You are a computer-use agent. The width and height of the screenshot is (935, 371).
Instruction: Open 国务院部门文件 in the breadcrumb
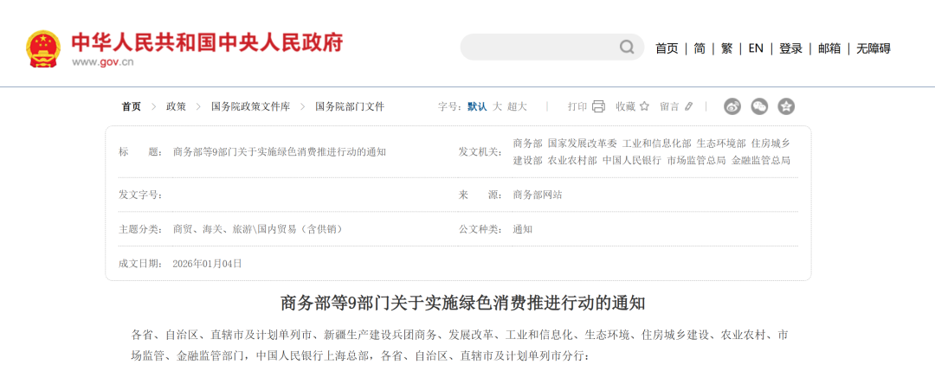click(x=350, y=106)
